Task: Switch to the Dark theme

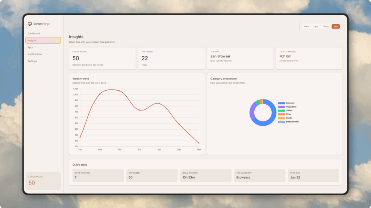Action: click(307, 26)
